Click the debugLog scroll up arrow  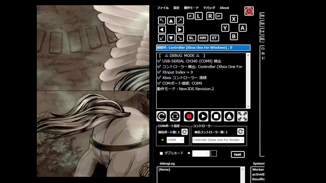[242, 169]
